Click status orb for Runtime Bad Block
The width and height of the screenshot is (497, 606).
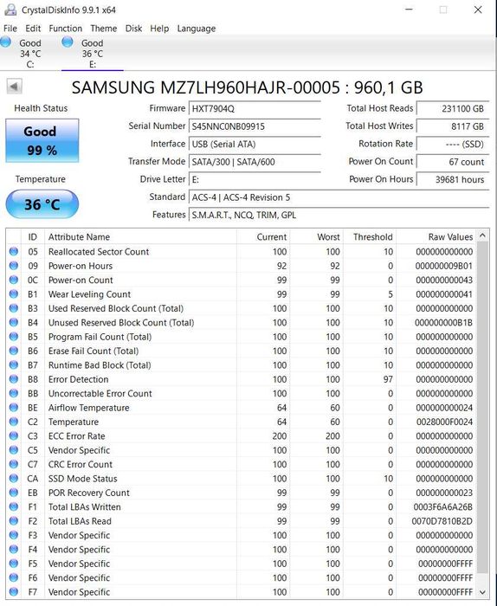(x=14, y=364)
